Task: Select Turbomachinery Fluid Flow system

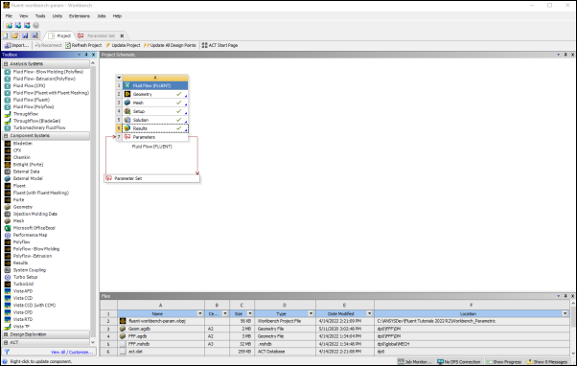Action: pos(39,127)
